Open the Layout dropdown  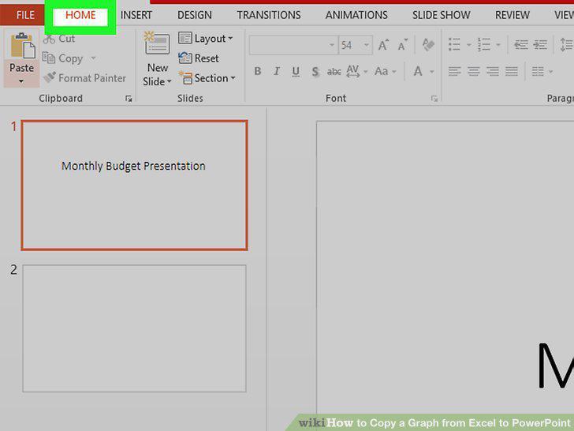click(206, 39)
